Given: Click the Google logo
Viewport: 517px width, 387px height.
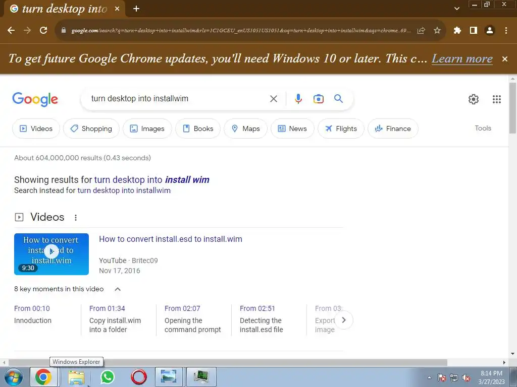Looking at the screenshot, I should pyautogui.click(x=35, y=99).
